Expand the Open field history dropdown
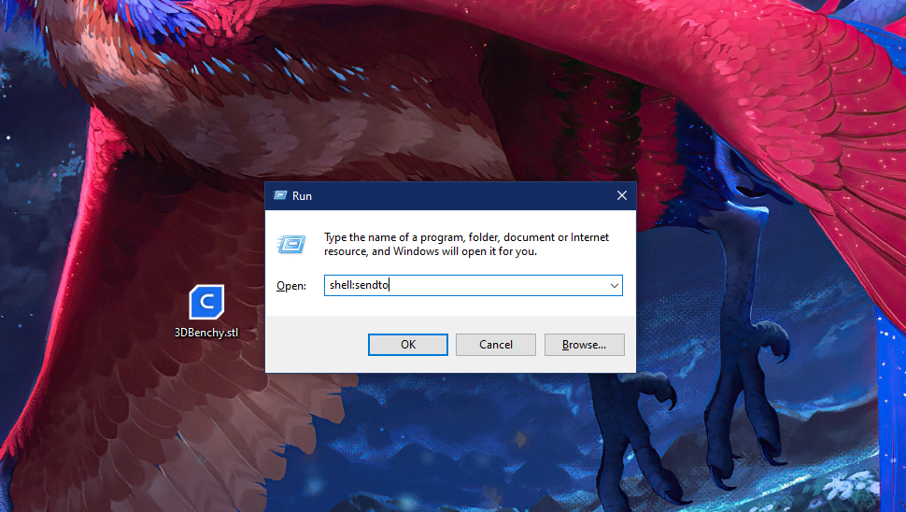The image size is (906, 512). coord(615,286)
